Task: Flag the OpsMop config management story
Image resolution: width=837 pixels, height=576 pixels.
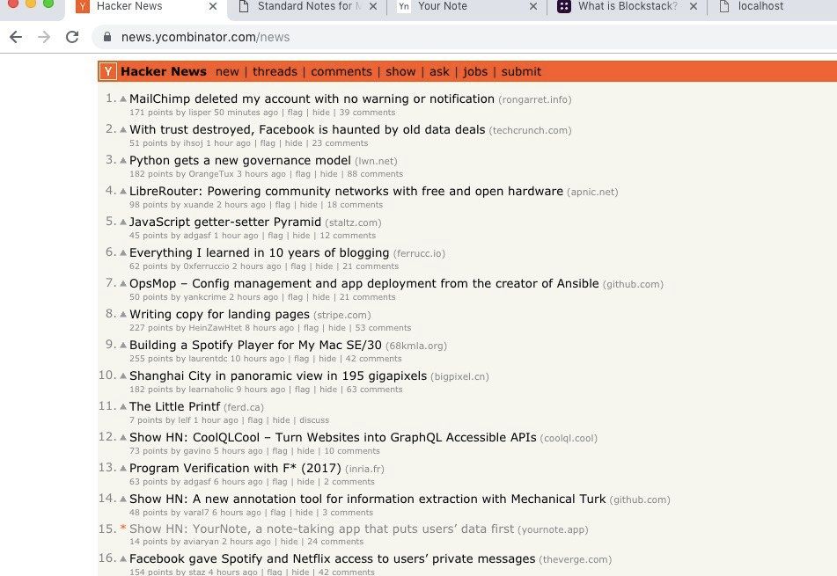Action: tap(295, 297)
